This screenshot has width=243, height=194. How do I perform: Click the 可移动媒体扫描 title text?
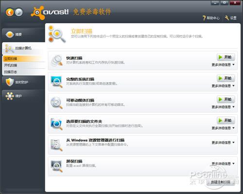[x=80, y=100]
